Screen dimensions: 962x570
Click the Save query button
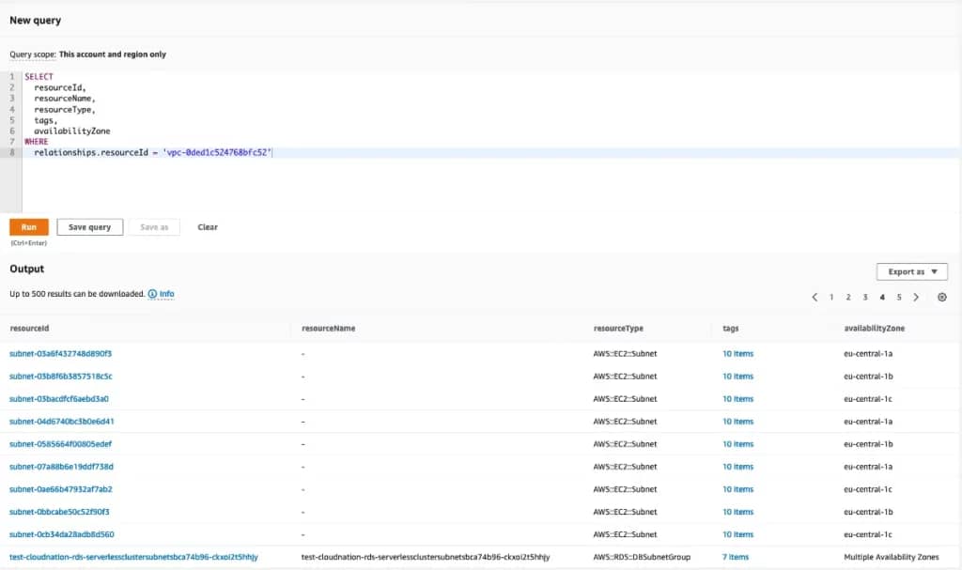[89, 227]
